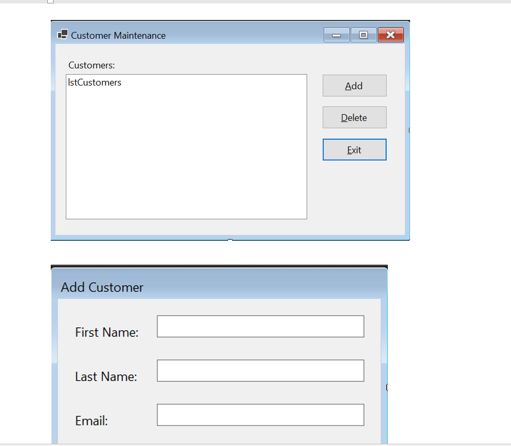This screenshot has width=511, height=446.
Task: Focus the Email text field
Action: [x=261, y=415]
